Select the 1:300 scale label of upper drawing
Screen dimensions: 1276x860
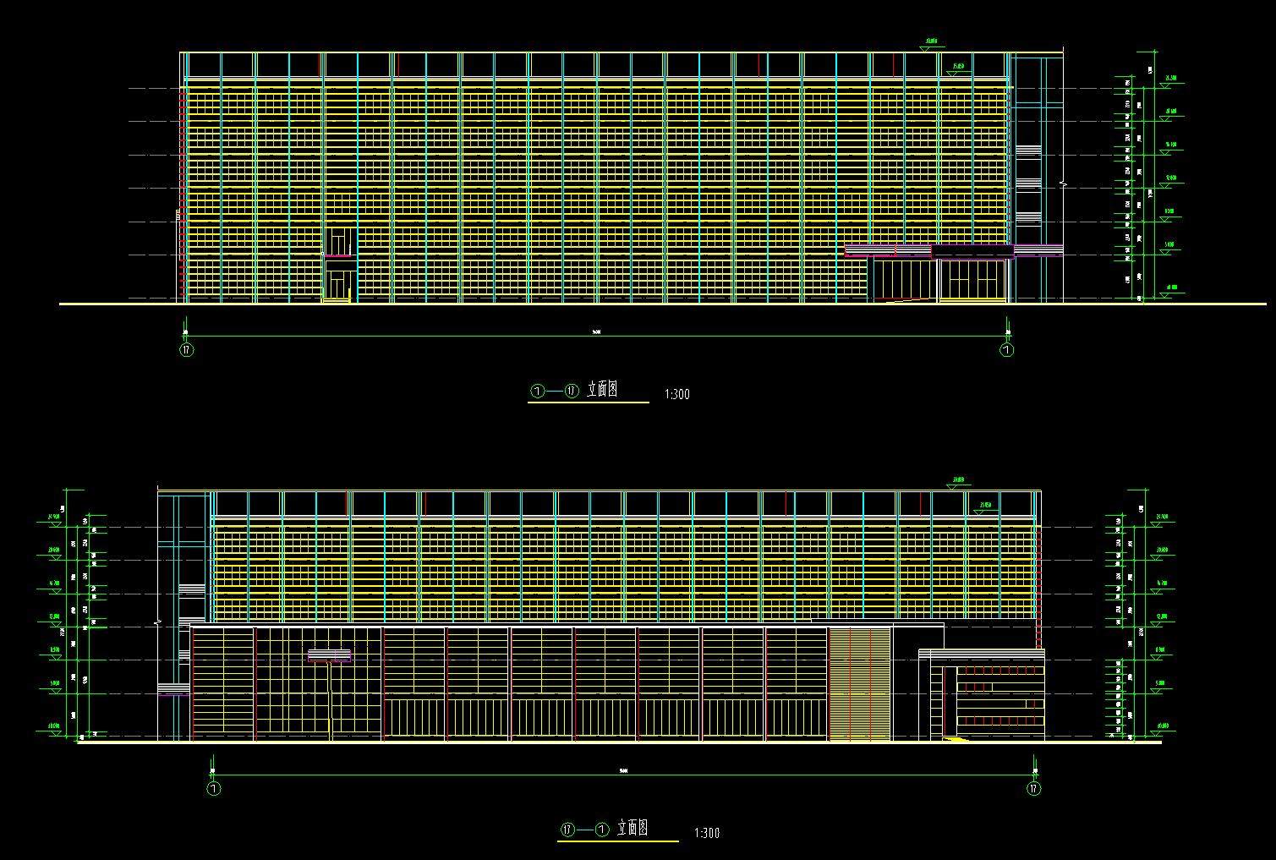[x=676, y=394]
